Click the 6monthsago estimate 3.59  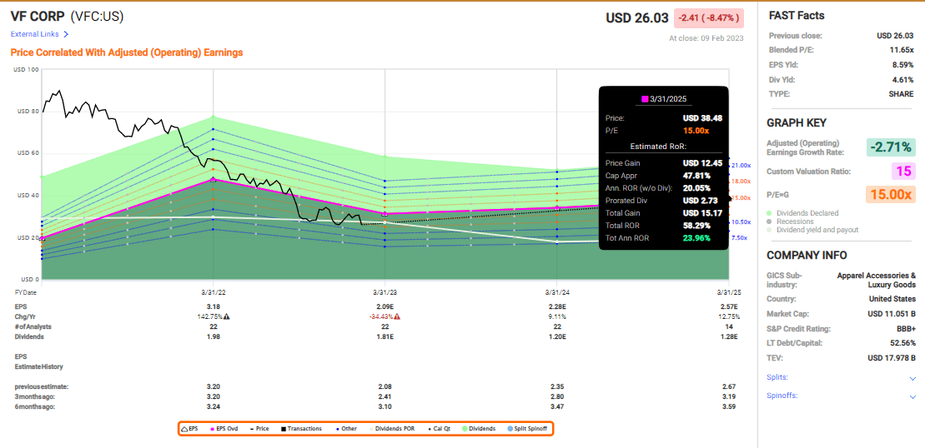pyautogui.click(x=729, y=406)
